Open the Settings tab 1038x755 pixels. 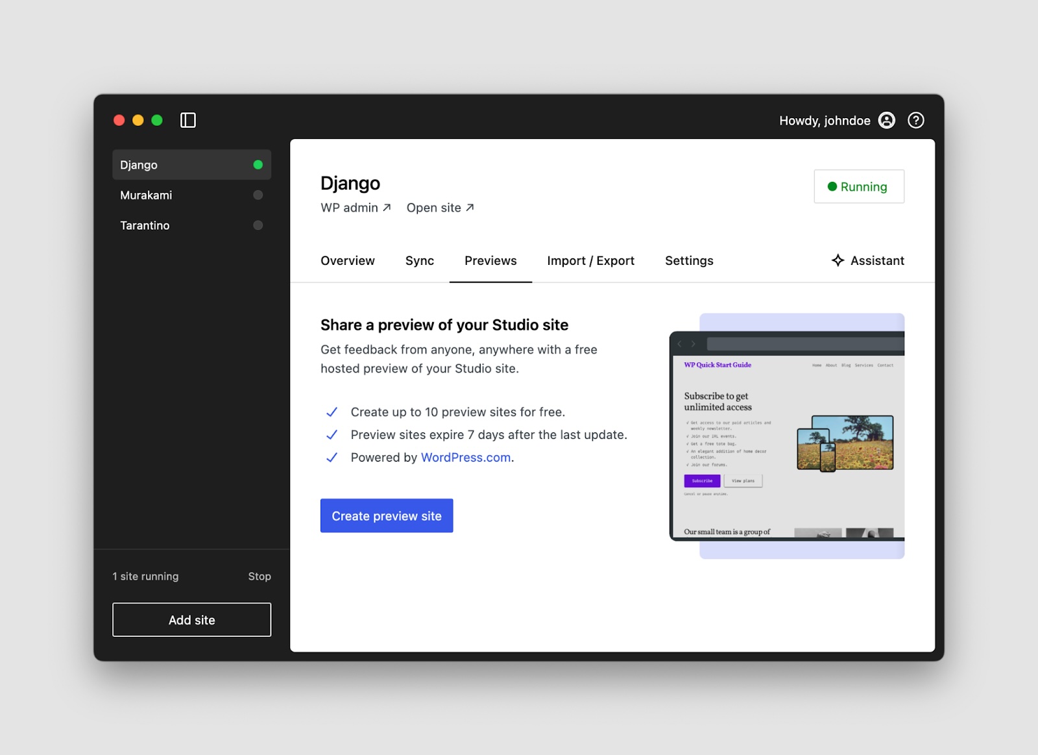pos(689,260)
